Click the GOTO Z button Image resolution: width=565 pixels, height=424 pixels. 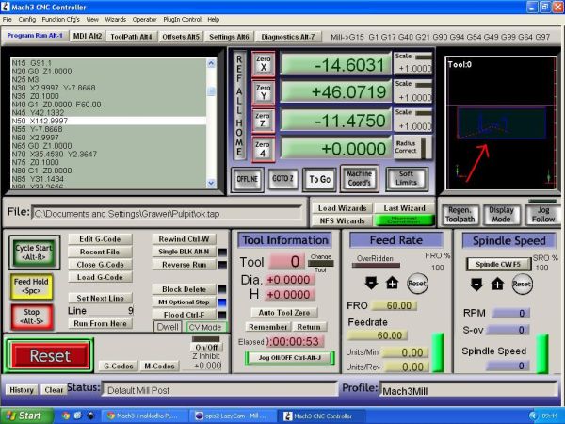point(282,179)
